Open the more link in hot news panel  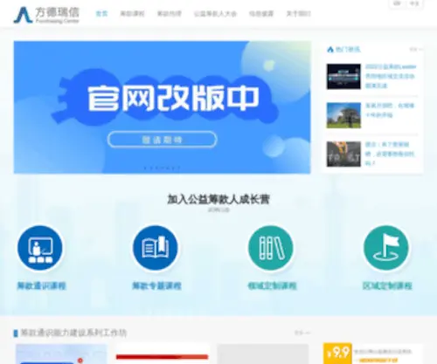click(x=415, y=50)
